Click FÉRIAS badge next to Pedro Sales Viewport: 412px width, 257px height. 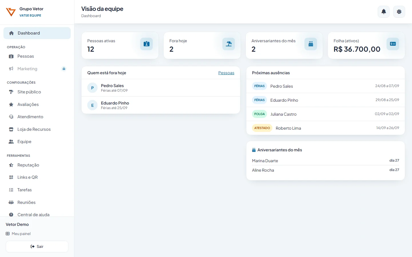260,86
